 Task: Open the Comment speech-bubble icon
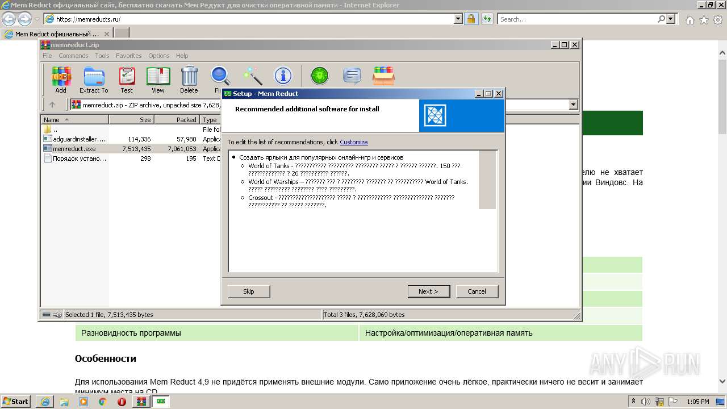tap(352, 76)
